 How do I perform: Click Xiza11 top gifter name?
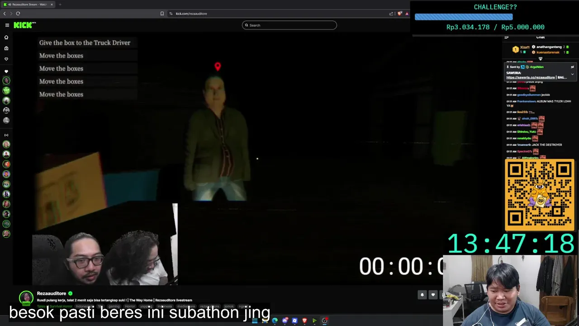pos(525,47)
